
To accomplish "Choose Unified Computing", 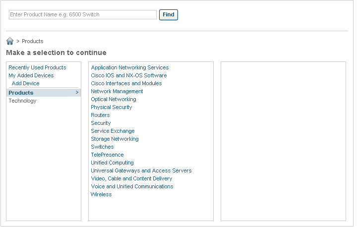I will click(x=112, y=163).
